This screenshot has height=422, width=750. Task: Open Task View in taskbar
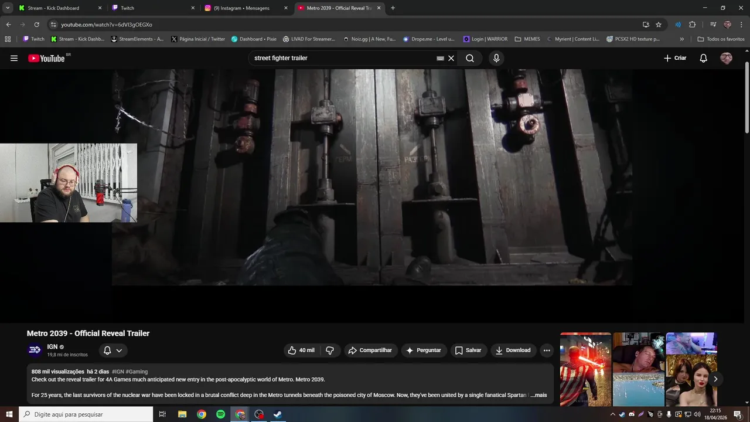162,414
